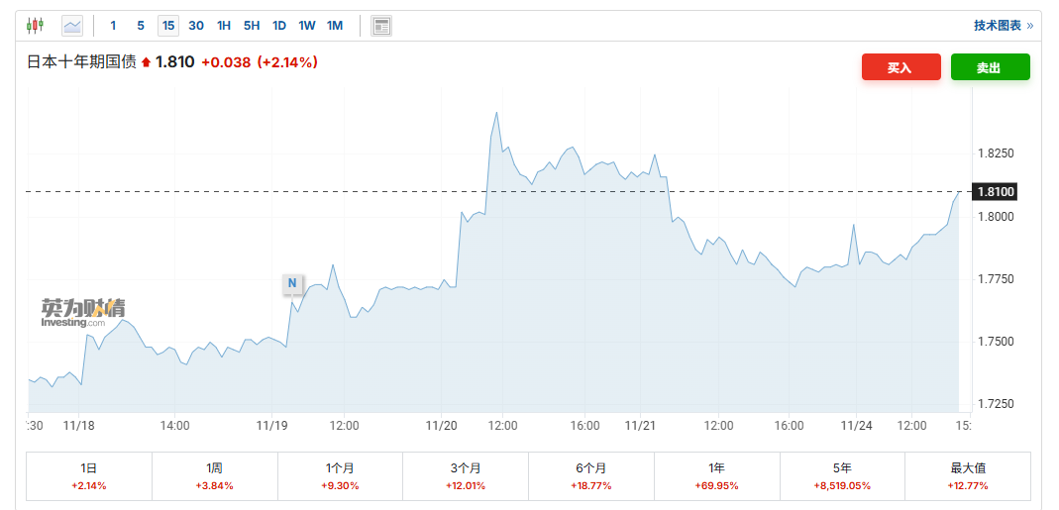Select the 1个月 performance tab
The image size is (1059, 510).
coord(340,475)
